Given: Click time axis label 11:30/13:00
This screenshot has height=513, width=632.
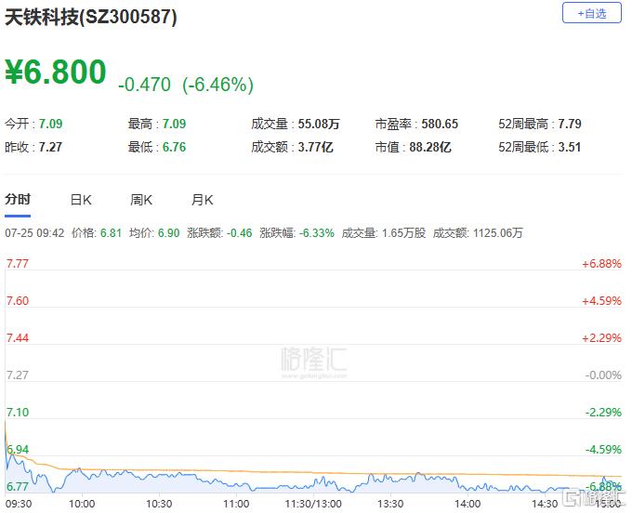Looking at the screenshot, I should coord(313,504).
